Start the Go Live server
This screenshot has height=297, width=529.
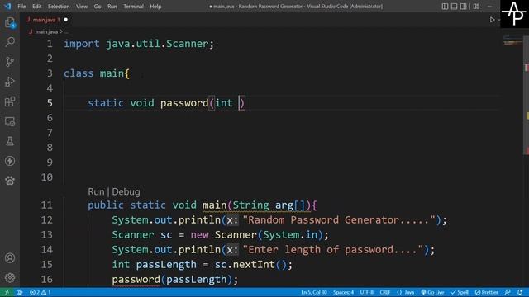click(x=432, y=292)
